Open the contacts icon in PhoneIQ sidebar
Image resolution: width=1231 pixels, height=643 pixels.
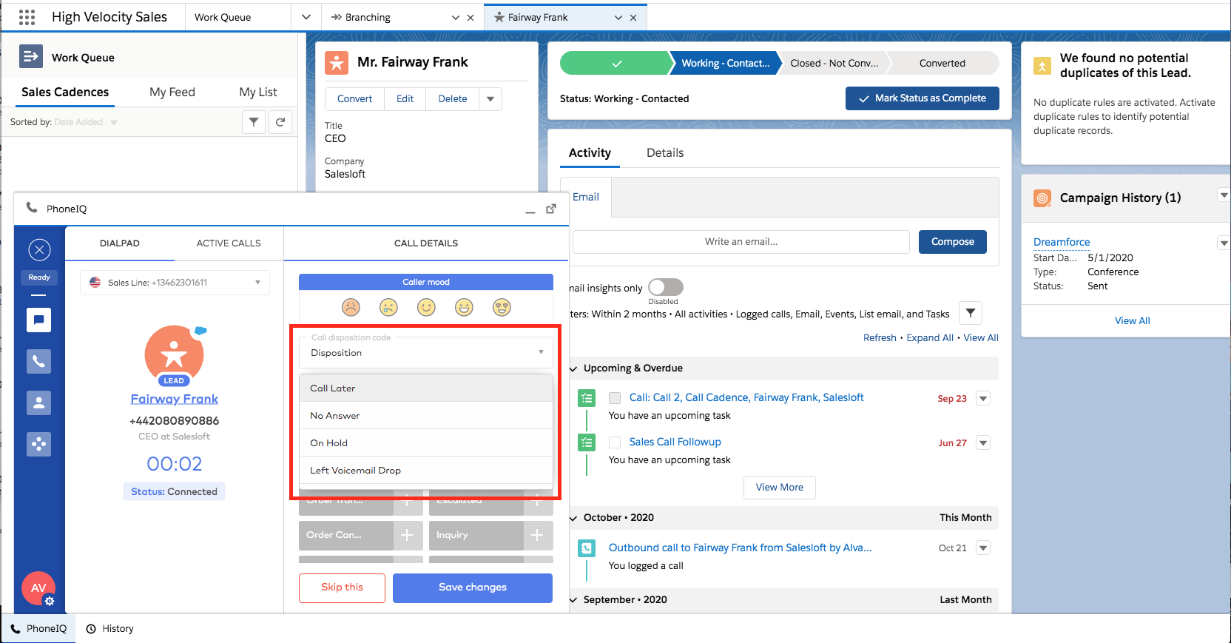(x=39, y=403)
